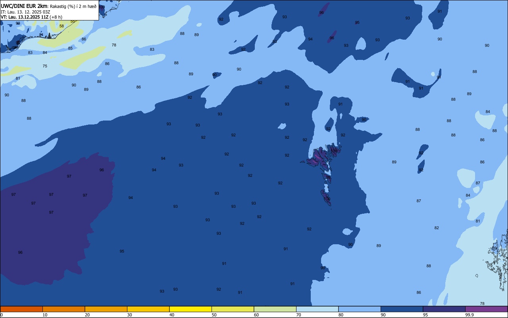Screen dimensions: 508x318
Task: Click the legend tick label '80'
Action: [341, 315]
